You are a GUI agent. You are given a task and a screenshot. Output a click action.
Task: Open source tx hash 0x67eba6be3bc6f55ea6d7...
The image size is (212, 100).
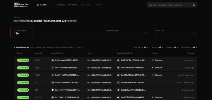[x=68, y=68]
